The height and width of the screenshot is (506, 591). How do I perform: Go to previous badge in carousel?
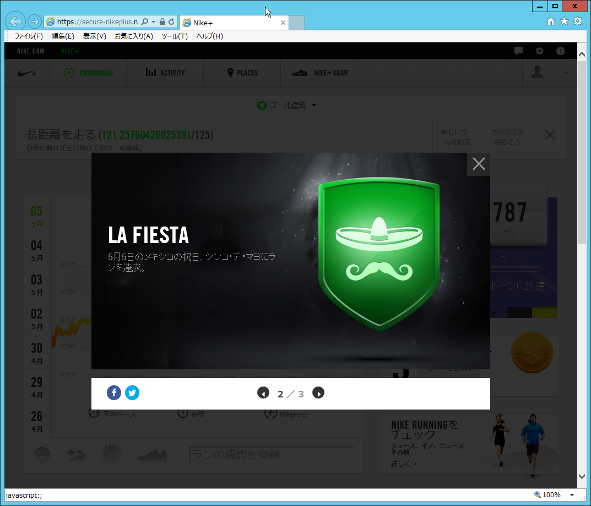click(263, 393)
